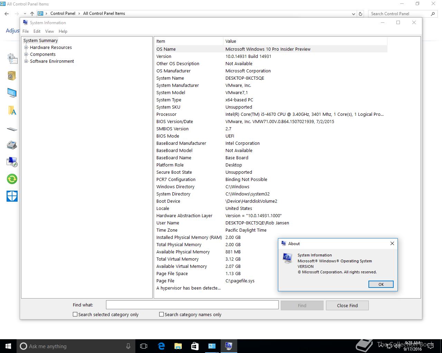Select OS Name row
The image size is (442, 353).
click(271, 49)
